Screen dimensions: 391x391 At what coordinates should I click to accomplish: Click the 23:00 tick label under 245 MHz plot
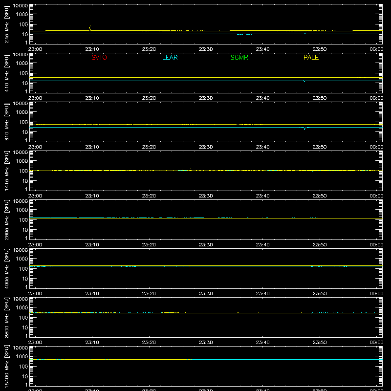pyautogui.click(x=35, y=49)
